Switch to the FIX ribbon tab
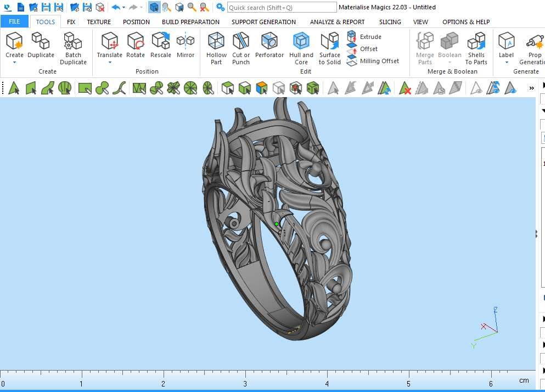The height and width of the screenshot is (392, 545). [71, 22]
